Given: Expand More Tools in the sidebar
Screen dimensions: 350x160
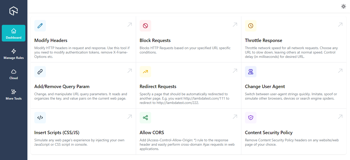Looking at the screenshot, I should pos(14,94).
